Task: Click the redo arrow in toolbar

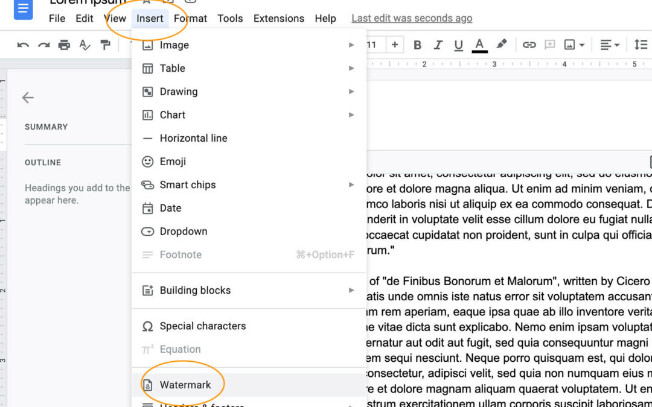Action: tap(43, 45)
